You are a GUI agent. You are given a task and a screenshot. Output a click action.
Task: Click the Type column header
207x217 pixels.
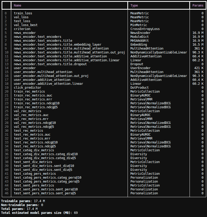pyautogui.click(x=134, y=5)
